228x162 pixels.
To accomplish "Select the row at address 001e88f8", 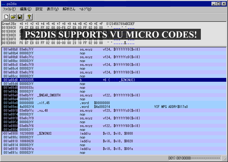I will 114,118.
